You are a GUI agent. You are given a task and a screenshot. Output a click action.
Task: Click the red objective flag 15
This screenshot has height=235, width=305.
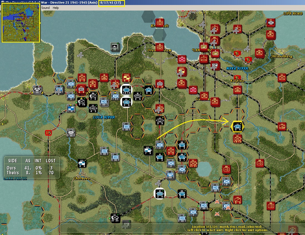[x=48, y=133]
